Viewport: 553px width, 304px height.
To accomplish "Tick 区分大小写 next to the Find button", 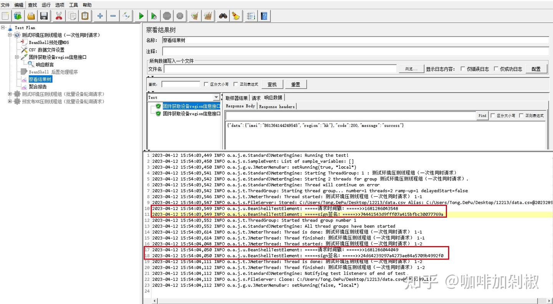I will coord(493,115).
